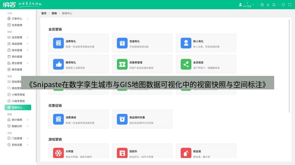
Task: Open the 消费有礼 card icon
Action: pyautogui.click(x=58, y=43)
